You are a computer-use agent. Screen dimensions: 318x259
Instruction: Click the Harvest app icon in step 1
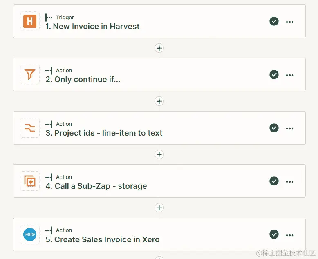coord(30,21)
